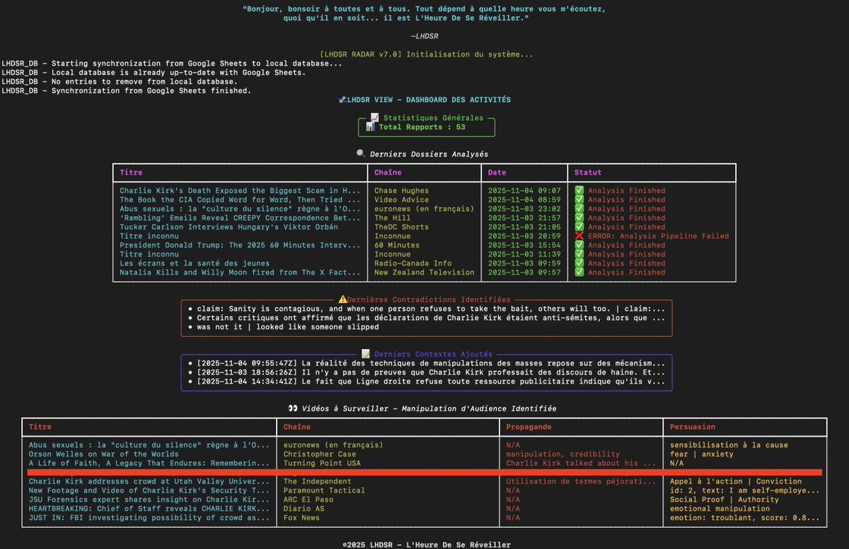
Task: Select the Statut column header
Action: pos(588,173)
